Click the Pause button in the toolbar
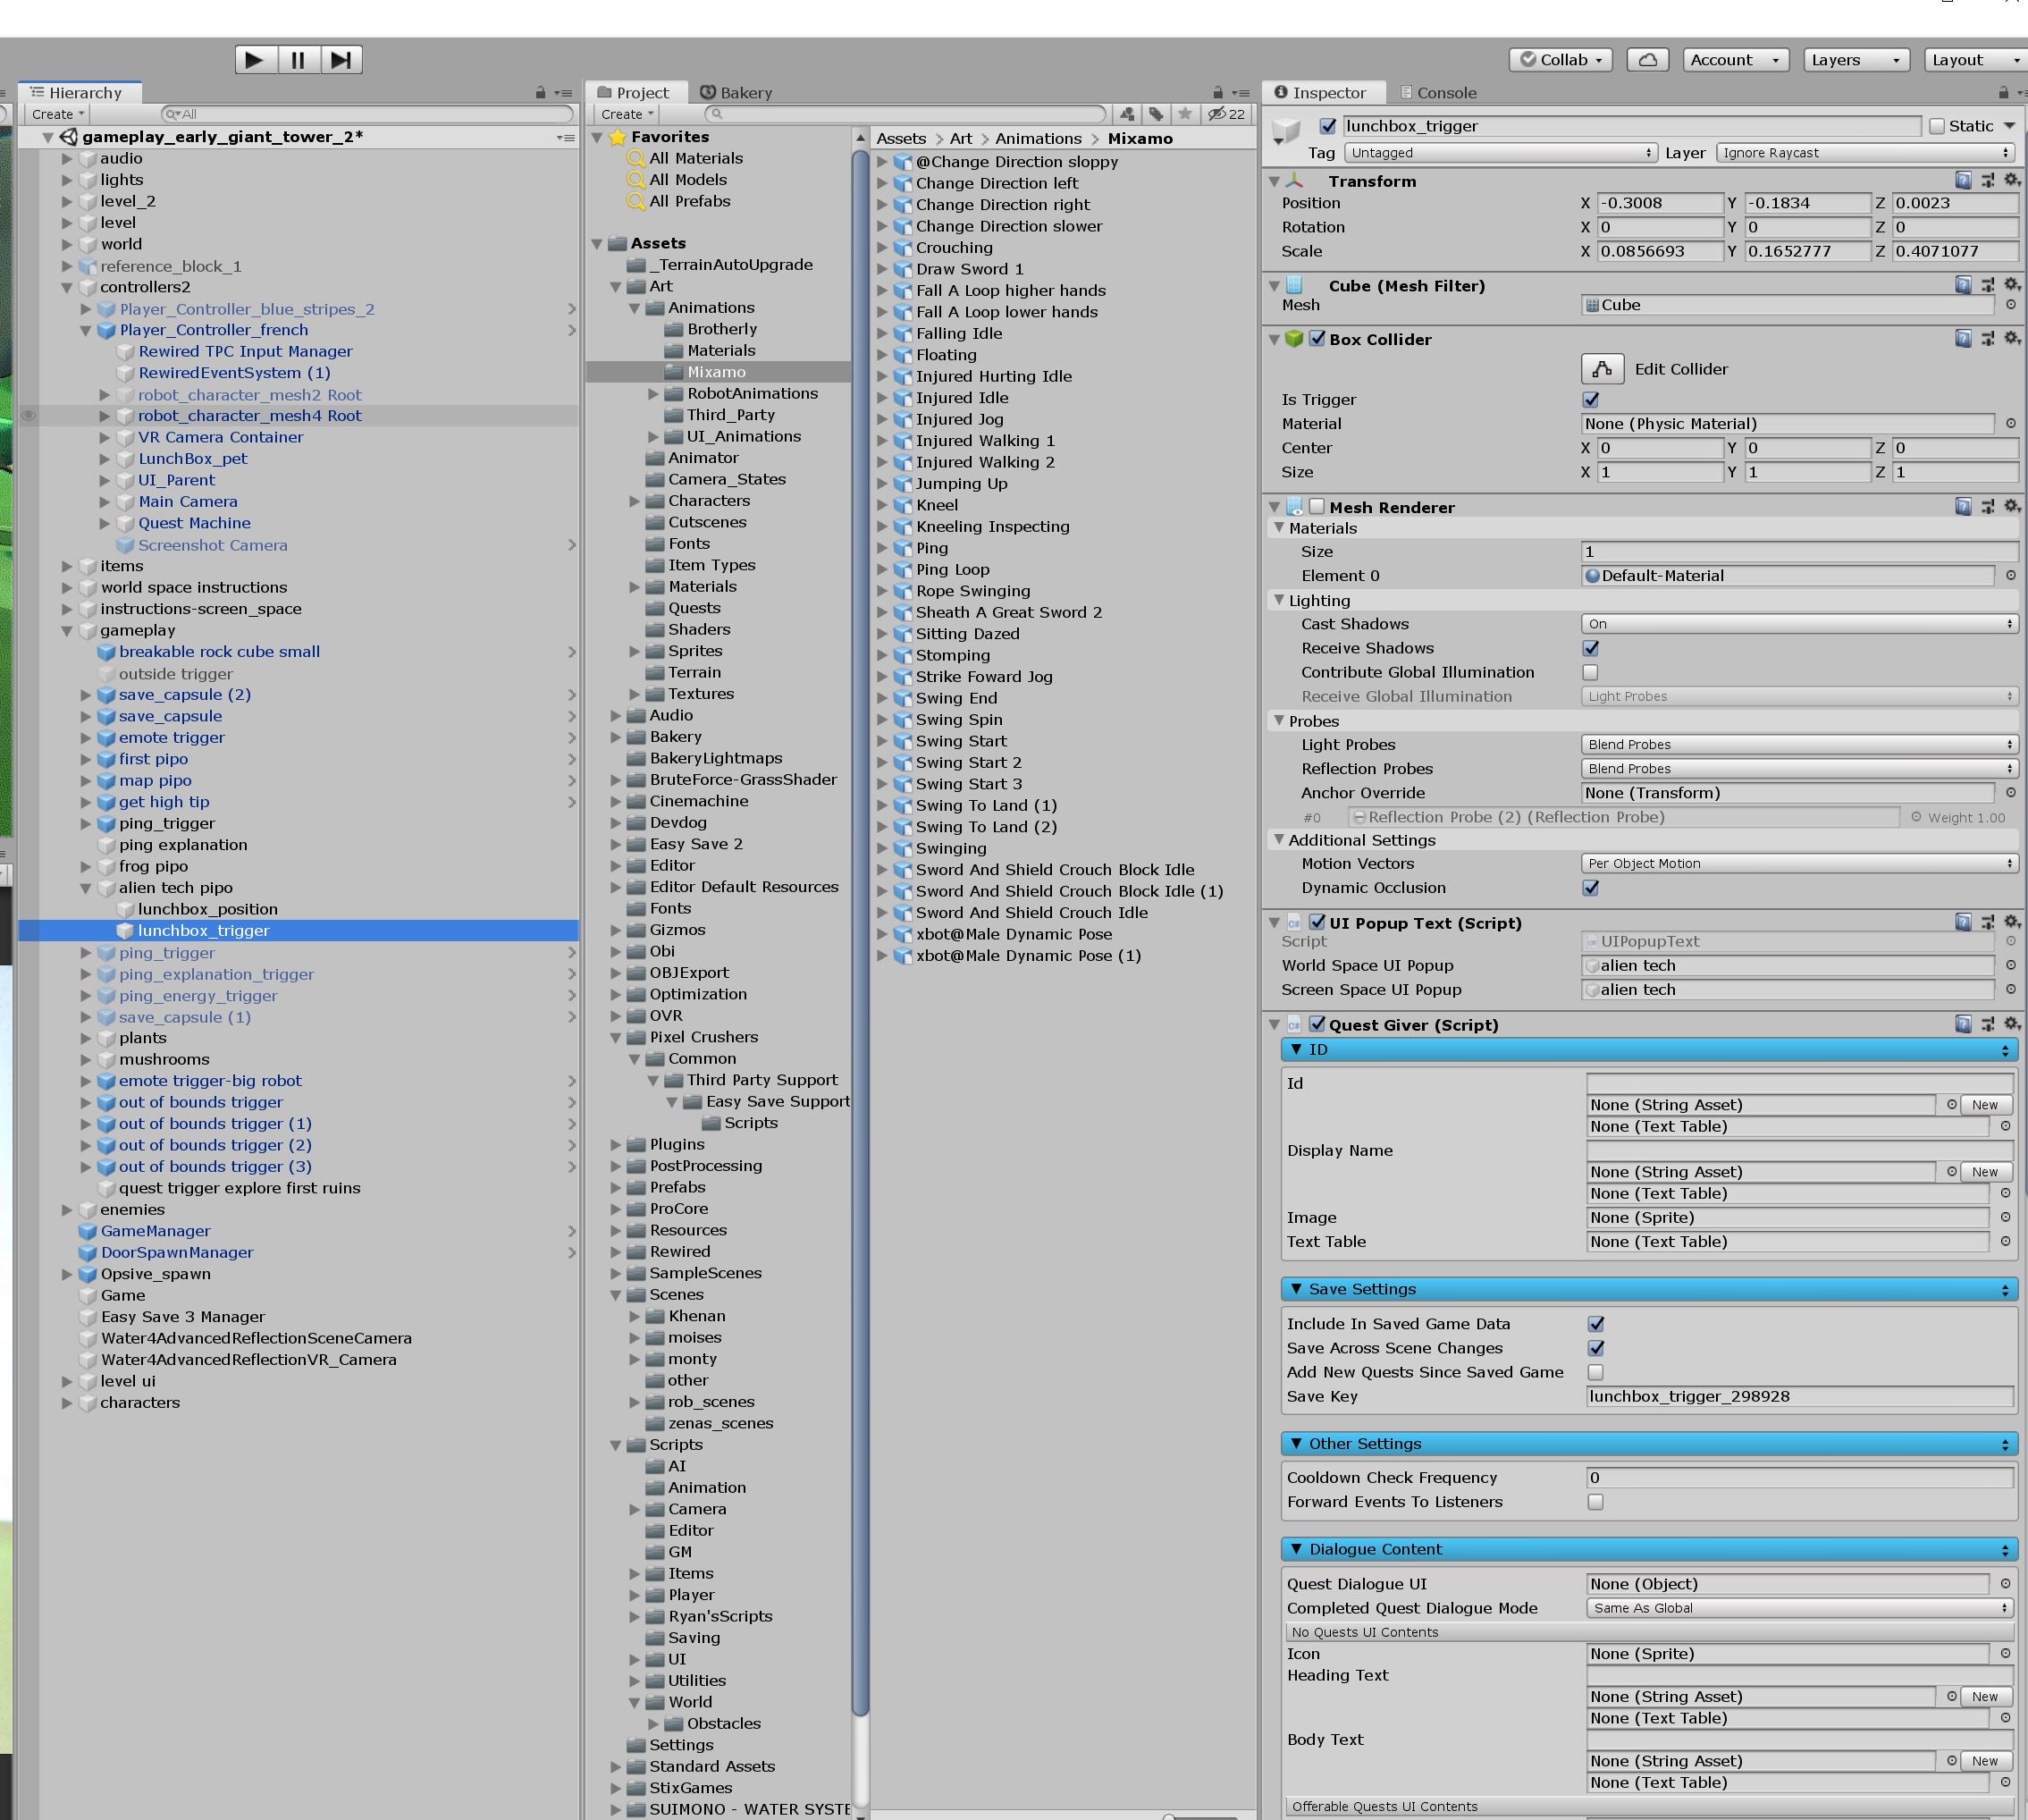The image size is (2028, 1820). [x=298, y=60]
